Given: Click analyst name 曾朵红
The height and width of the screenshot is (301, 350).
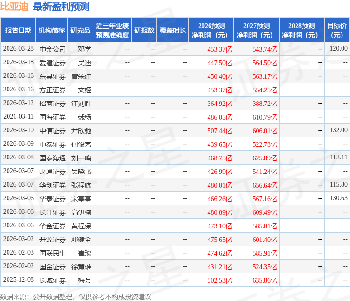Looking at the screenshot, I should (x=81, y=76).
